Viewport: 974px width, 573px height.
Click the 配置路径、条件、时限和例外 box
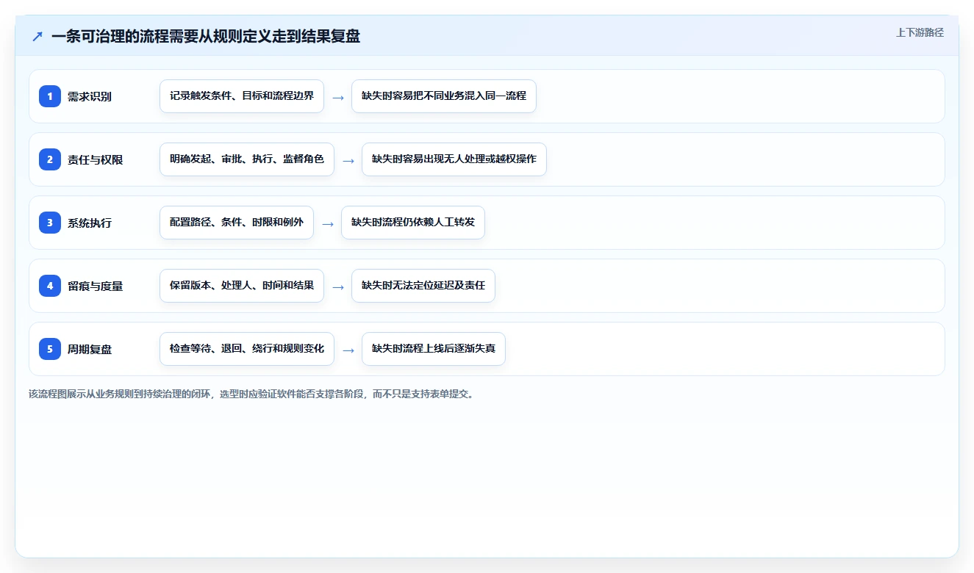click(237, 223)
